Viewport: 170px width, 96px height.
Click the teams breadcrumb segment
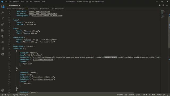(9, 9)
